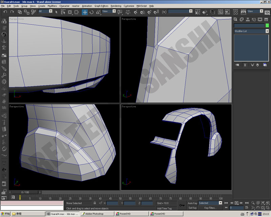The height and width of the screenshot is (217, 271).
Task: Click the green object color swatch
Action: (x=267, y=25)
